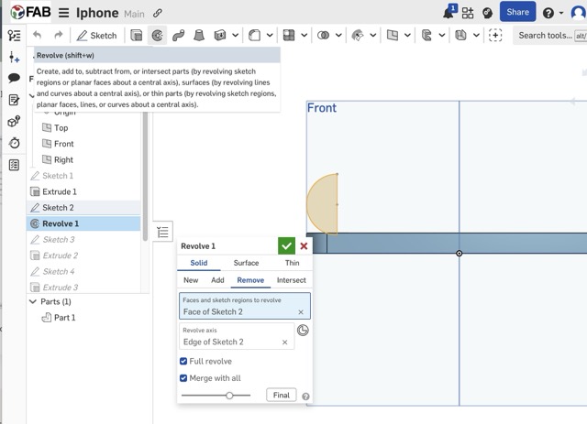The width and height of the screenshot is (587, 424).
Task: Open the configuration panel icon
Action: coord(15,57)
